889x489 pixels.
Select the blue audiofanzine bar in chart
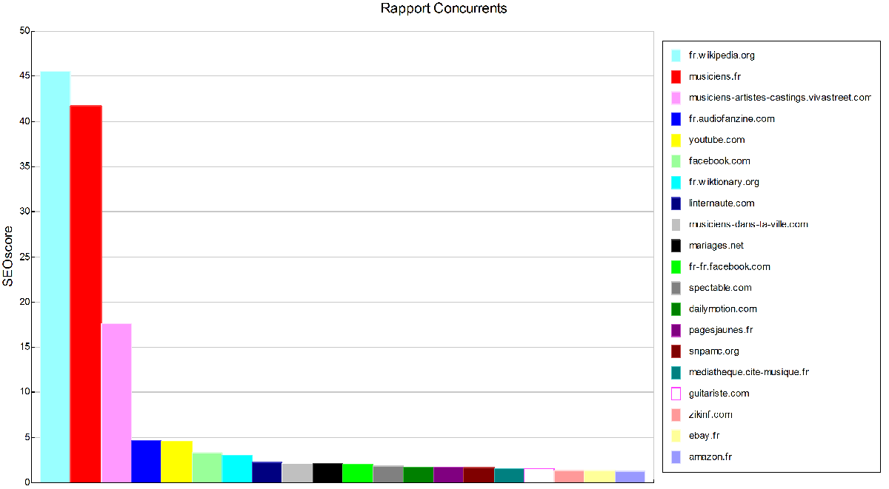click(x=146, y=461)
